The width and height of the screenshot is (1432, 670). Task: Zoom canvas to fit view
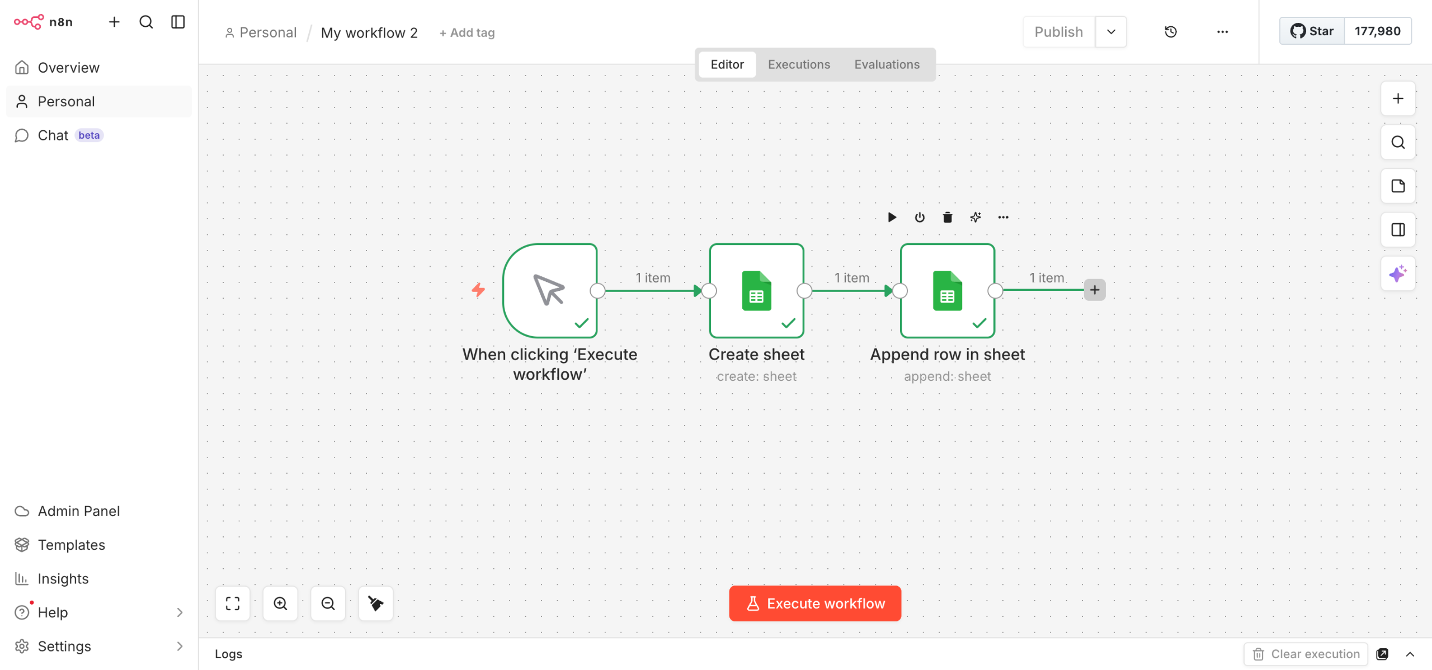coord(233,603)
